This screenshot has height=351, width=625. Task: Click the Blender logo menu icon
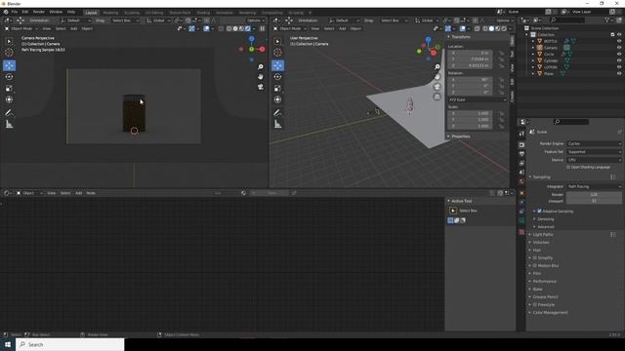click(x=6, y=12)
